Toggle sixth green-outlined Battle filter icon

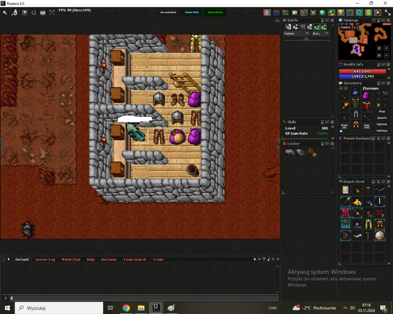click(324, 27)
